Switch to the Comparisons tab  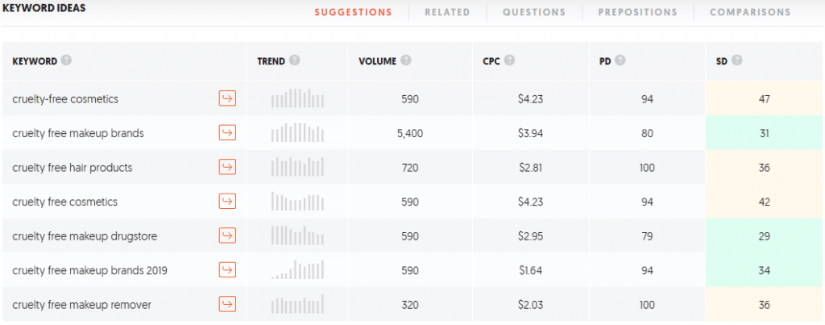click(750, 12)
